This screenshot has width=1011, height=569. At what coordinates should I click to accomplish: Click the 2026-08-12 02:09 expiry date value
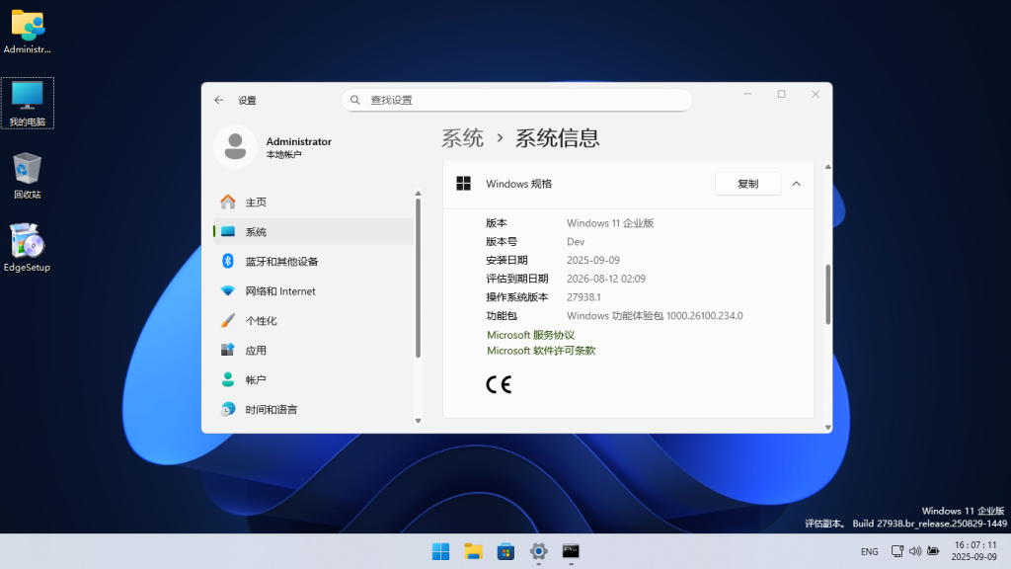[x=606, y=279]
